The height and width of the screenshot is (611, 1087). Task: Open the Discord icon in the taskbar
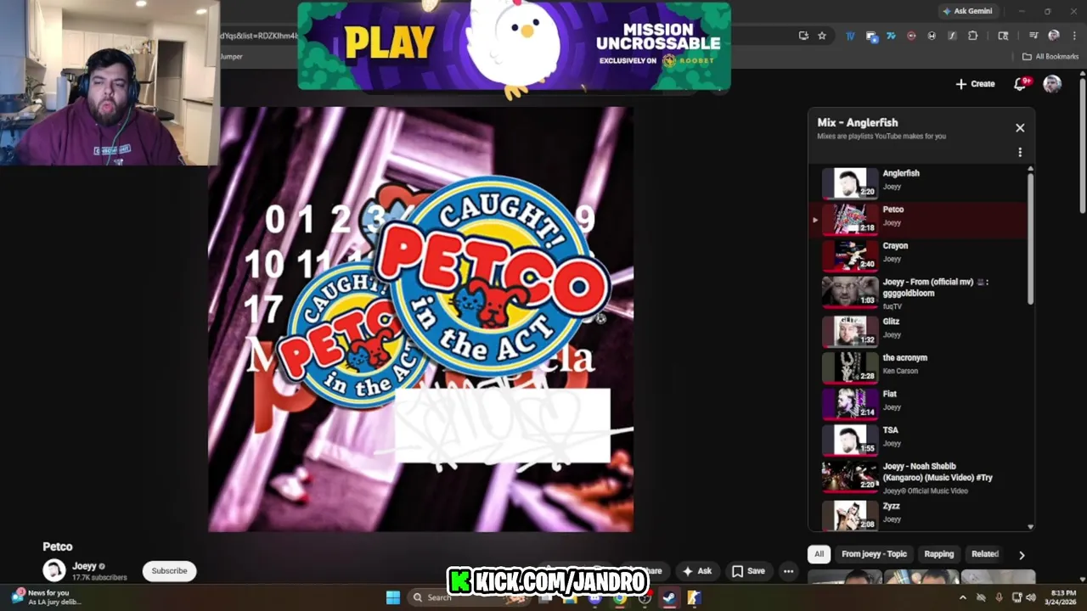pyautogui.click(x=595, y=597)
